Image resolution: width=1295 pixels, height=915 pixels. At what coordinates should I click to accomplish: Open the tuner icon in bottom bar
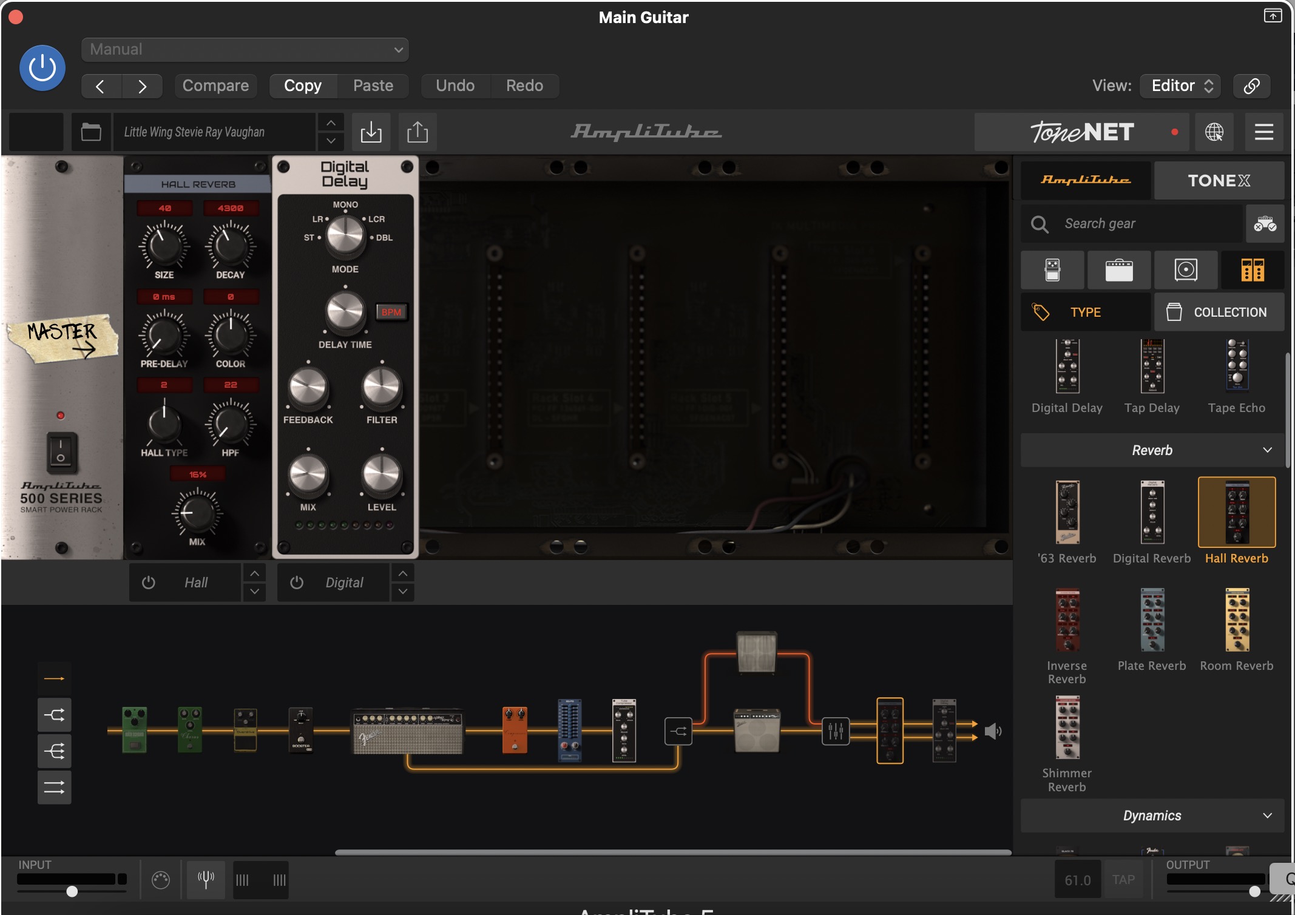(206, 879)
